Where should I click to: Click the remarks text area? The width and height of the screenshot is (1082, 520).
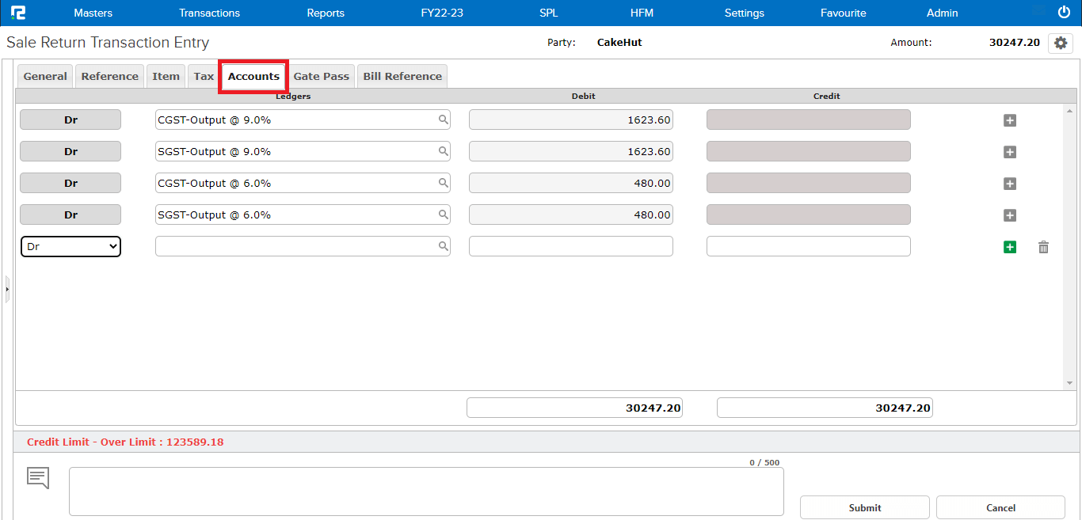pyautogui.click(x=426, y=491)
